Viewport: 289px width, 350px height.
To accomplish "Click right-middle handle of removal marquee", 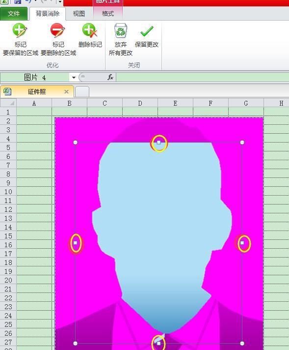I will 242,243.
